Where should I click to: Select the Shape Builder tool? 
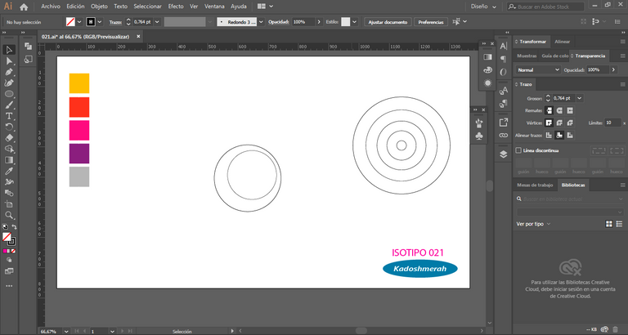coord(9,149)
